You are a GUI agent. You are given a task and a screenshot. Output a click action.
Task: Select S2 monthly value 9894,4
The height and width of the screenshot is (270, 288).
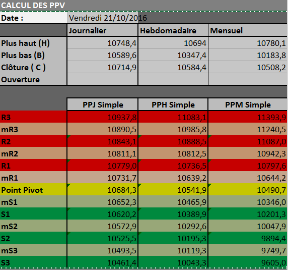point(248,238)
